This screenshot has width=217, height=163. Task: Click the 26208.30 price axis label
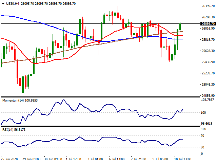click(208, 17)
